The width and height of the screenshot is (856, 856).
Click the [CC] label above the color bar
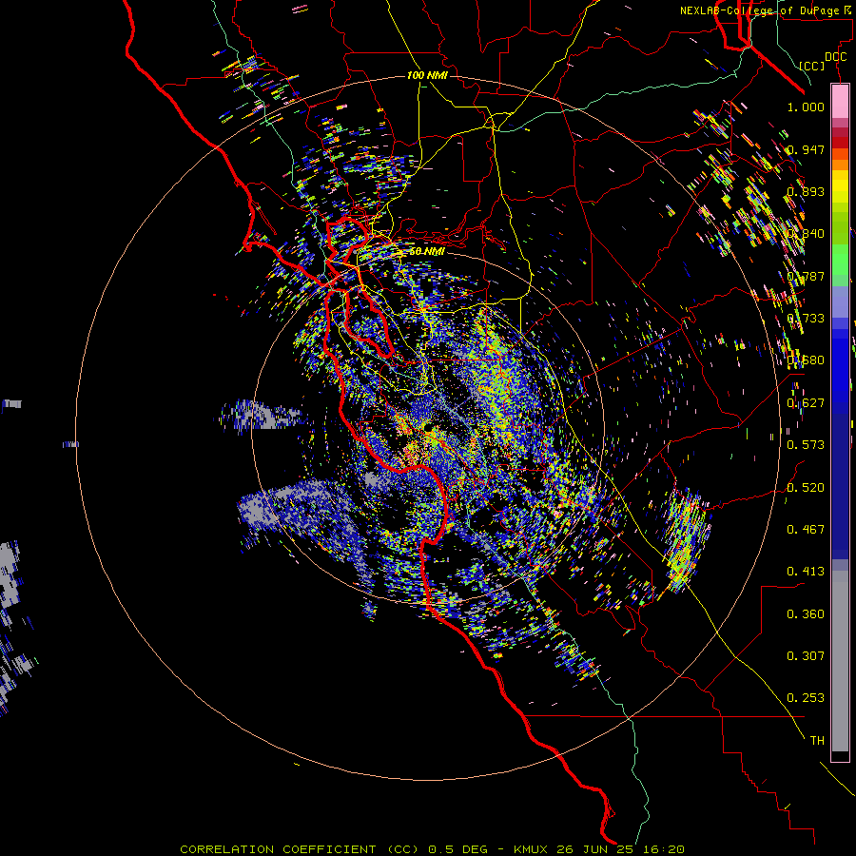point(812,66)
